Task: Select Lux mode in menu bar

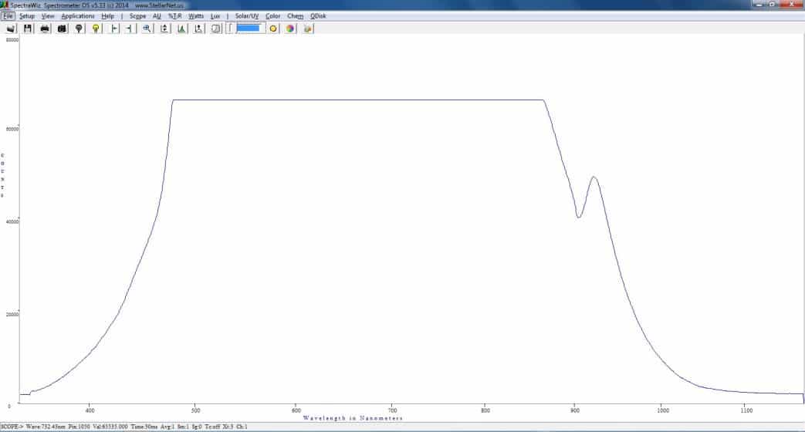Action: [x=215, y=16]
